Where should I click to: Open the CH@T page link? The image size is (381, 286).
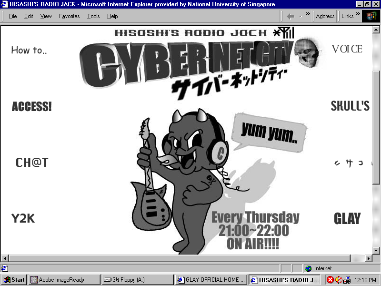point(32,163)
